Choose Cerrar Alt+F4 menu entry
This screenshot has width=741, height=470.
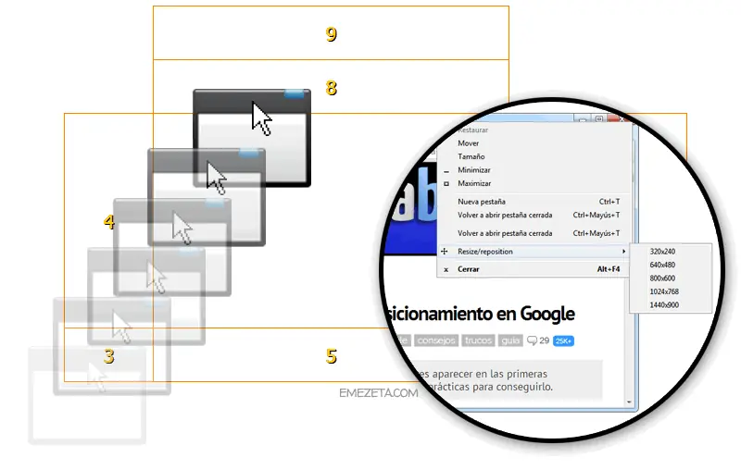pos(534,269)
